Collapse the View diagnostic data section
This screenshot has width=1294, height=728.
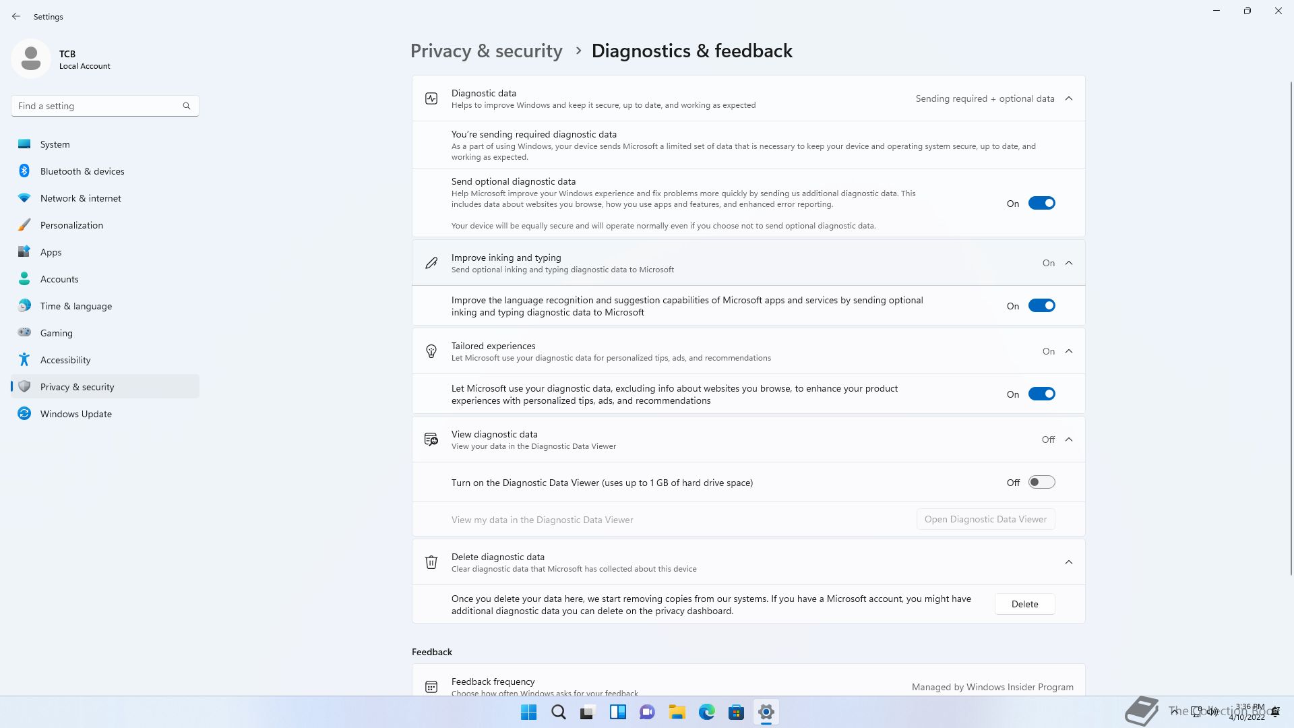point(1069,439)
